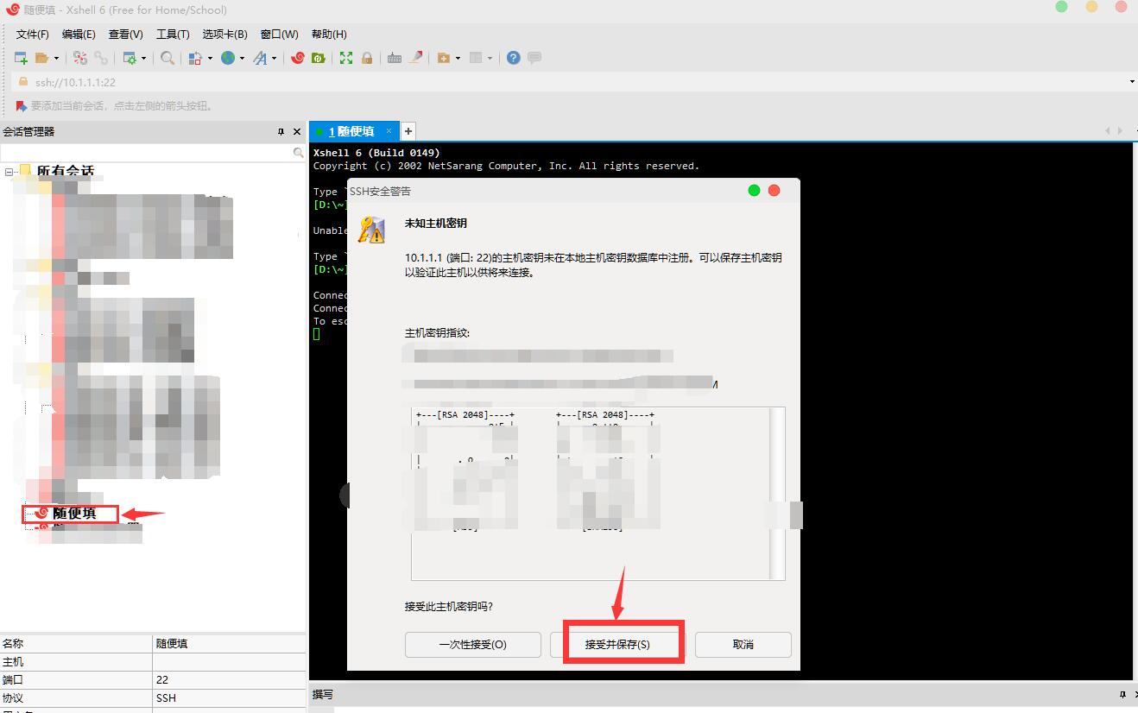Viewport: 1138px width, 713px height.
Task: Expand the open session folder dropdown arrow
Action: click(x=57, y=58)
